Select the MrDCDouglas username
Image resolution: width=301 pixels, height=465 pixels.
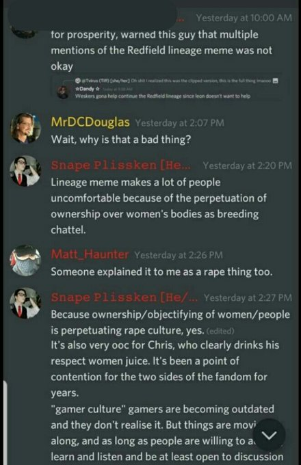coord(90,122)
